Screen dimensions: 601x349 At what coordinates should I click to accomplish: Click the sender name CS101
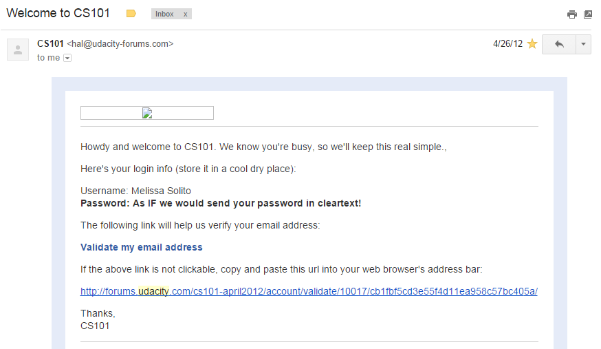point(50,43)
